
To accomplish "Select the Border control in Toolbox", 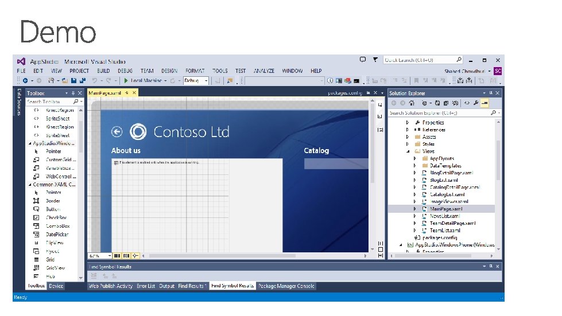I will click(x=52, y=201).
